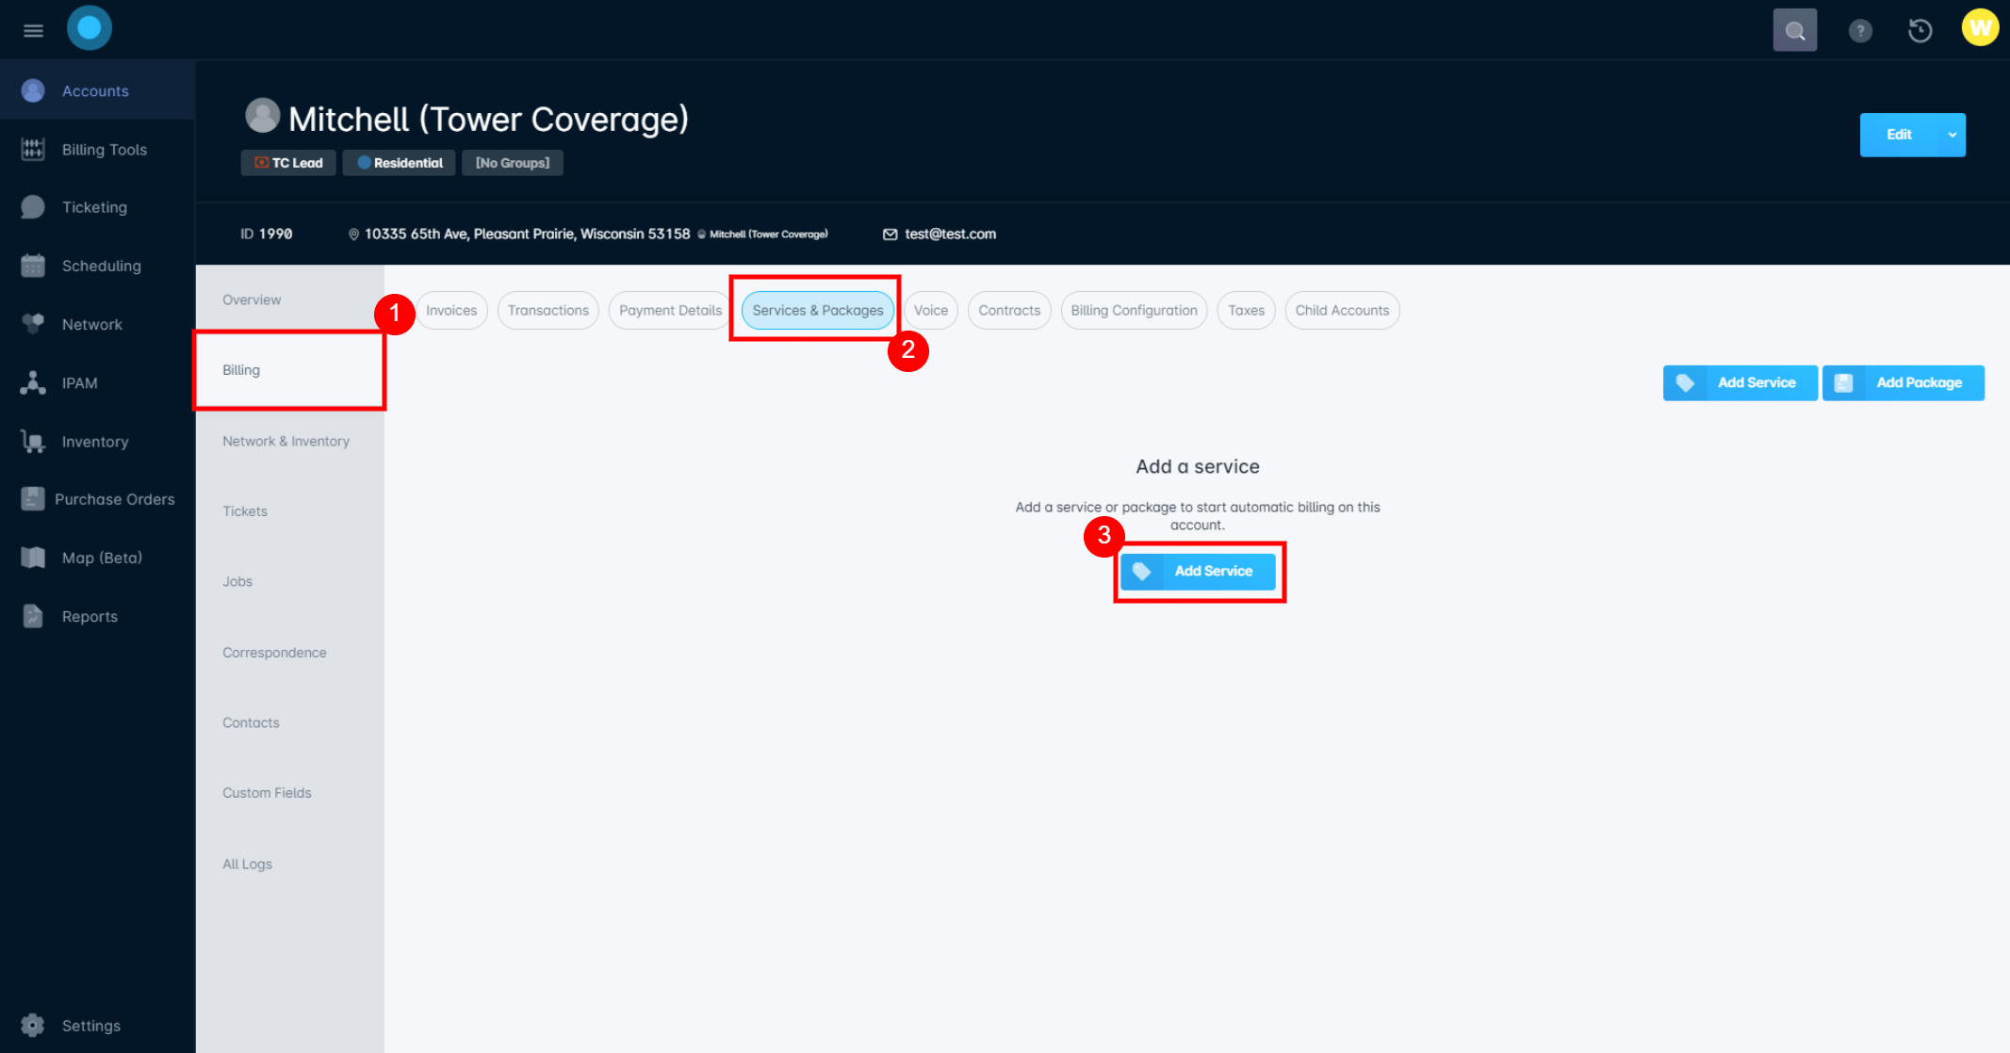Open the Jobs section
The width and height of the screenshot is (2010, 1053).
(290, 582)
